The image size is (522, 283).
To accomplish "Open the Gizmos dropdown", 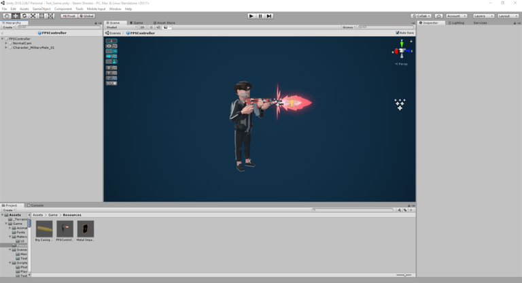I will [349, 27].
